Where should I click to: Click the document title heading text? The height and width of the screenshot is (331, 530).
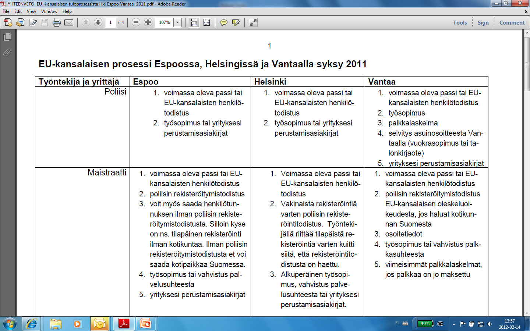point(203,64)
